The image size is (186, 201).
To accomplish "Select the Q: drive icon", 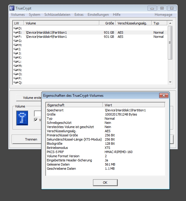I will pyautogui.click(x=16, y=82).
